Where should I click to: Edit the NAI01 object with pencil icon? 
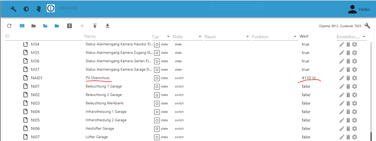342,78
